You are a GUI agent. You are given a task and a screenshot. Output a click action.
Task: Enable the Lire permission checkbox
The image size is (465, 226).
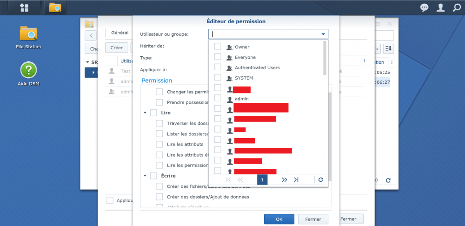pyautogui.click(x=153, y=113)
